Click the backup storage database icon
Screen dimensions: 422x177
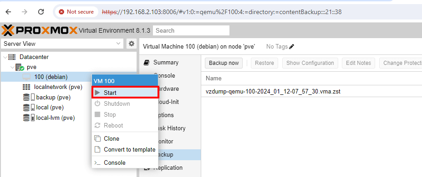[26, 97]
